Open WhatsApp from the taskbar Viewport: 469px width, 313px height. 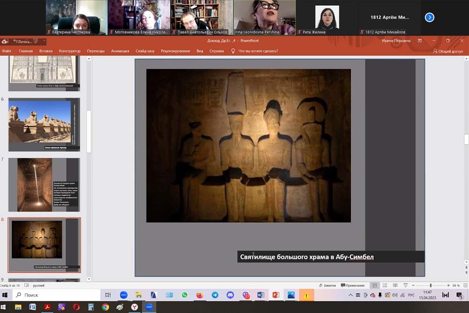click(184, 295)
